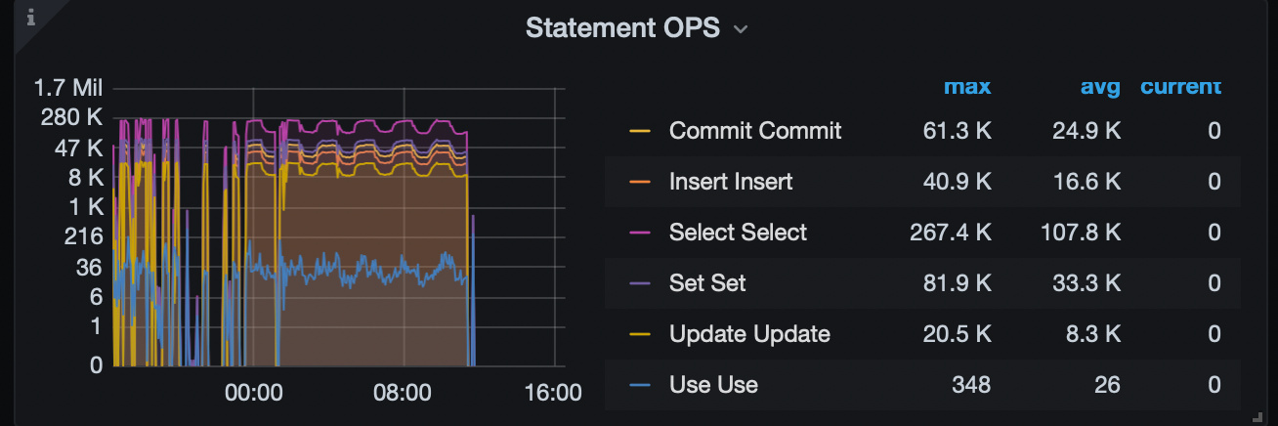Open color picker for Commit Commit swatch
The height and width of the screenshot is (426, 1278).
pyautogui.click(x=640, y=131)
